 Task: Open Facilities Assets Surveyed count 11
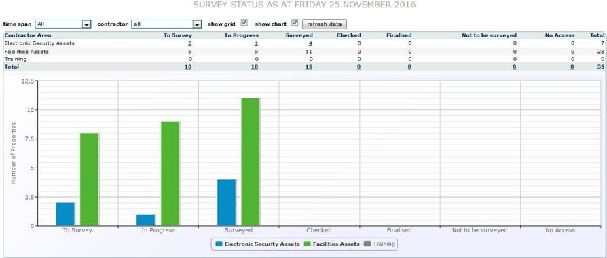pos(309,51)
